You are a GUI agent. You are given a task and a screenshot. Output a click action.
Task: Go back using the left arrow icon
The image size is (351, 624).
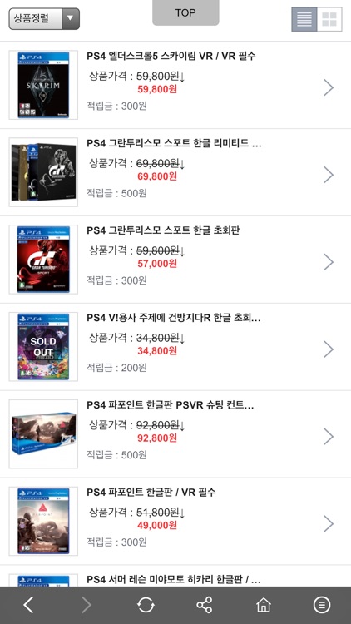[28, 605]
